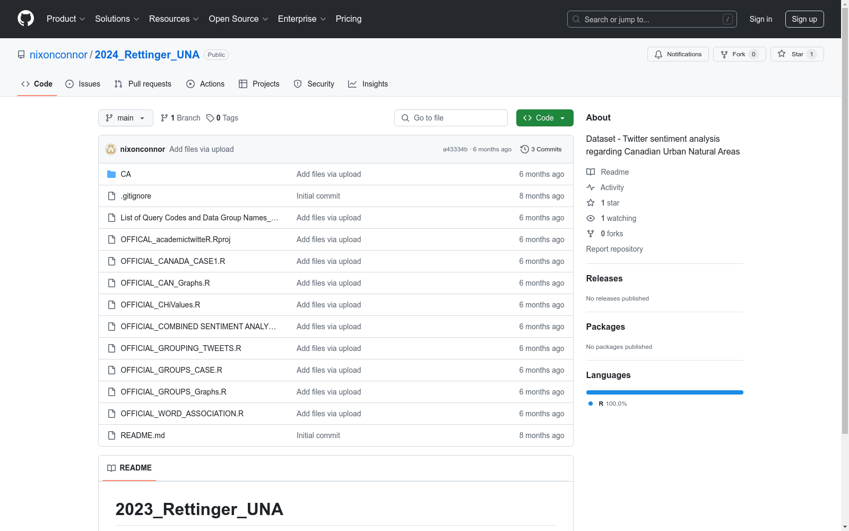Screen dimensions: 849x531
Task: Click the repository icon beside nixonconnor
Action: (x=21, y=55)
